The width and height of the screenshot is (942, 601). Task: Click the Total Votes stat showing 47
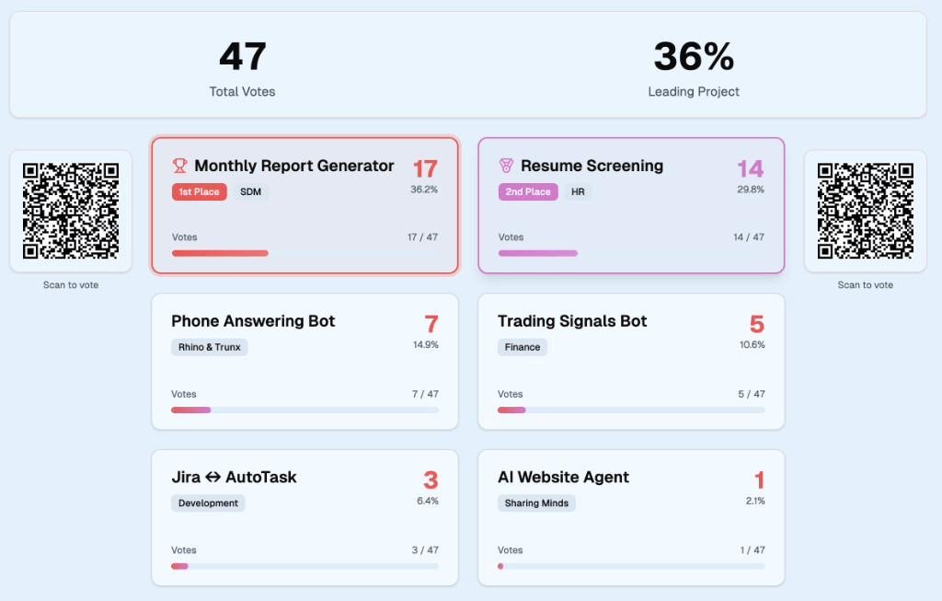click(242, 64)
